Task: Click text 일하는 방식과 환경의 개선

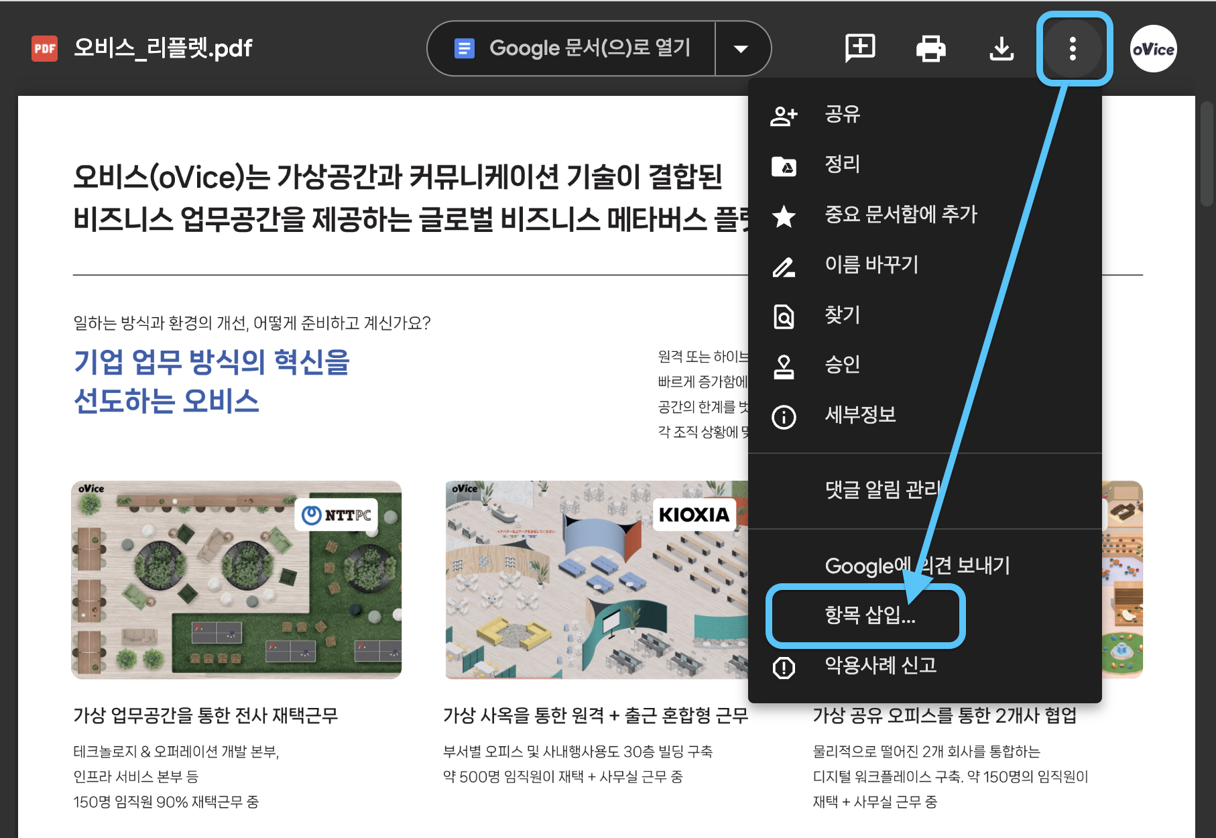Action: point(160,324)
